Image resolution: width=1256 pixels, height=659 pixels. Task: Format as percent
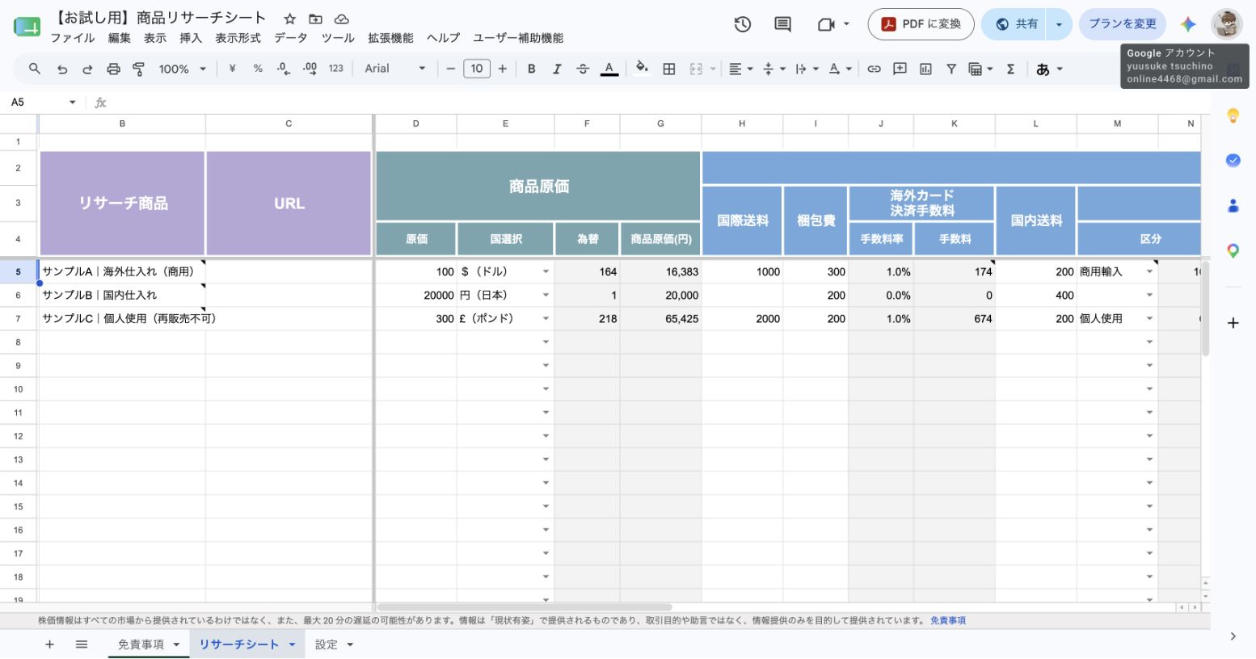(x=258, y=69)
